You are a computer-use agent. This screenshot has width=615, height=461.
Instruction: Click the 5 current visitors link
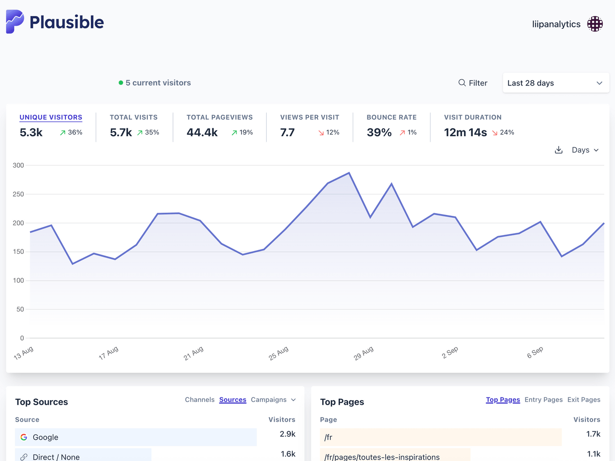coord(159,83)
